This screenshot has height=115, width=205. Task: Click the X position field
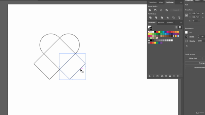(x=196, y=13)
